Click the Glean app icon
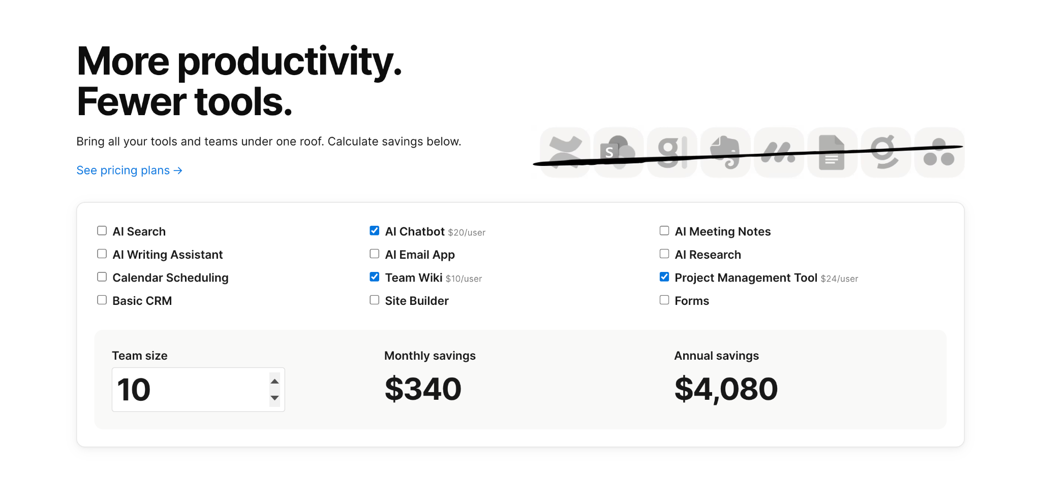Viewport: 1041px width, 485px height. [672, 152]
